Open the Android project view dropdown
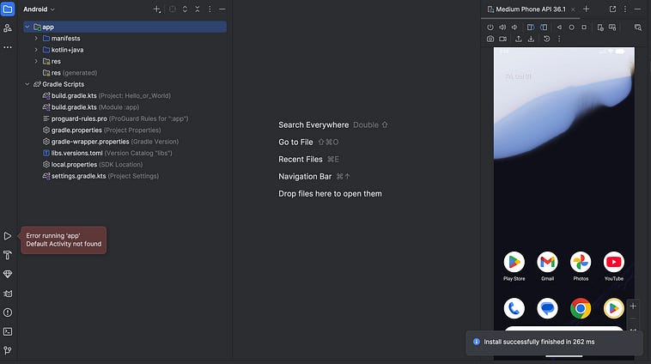The height and width of the screenshot is (364, 651). [39, 9]
